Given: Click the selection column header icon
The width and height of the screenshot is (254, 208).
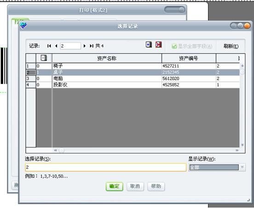Looking at the screenshot, I should click(44, 58).
